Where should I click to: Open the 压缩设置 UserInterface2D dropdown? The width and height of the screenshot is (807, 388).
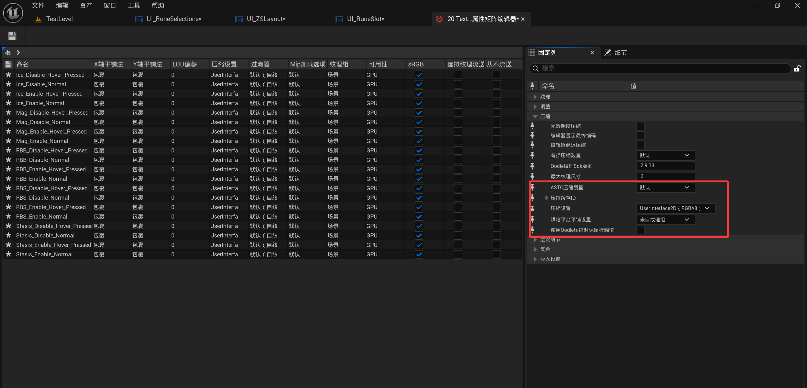tap(675, 208)
